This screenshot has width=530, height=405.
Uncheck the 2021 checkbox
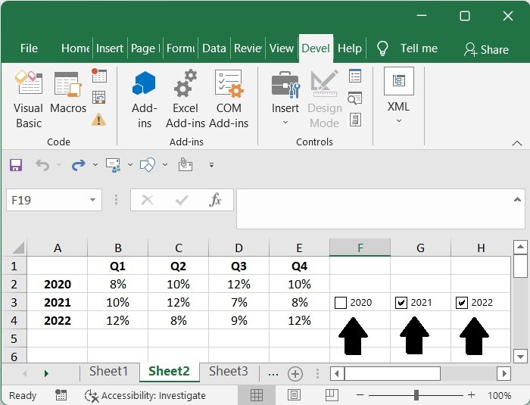(x=401, y=303)
